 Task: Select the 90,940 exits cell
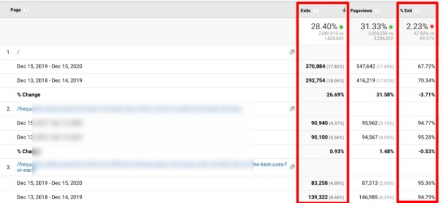point(319,123)
